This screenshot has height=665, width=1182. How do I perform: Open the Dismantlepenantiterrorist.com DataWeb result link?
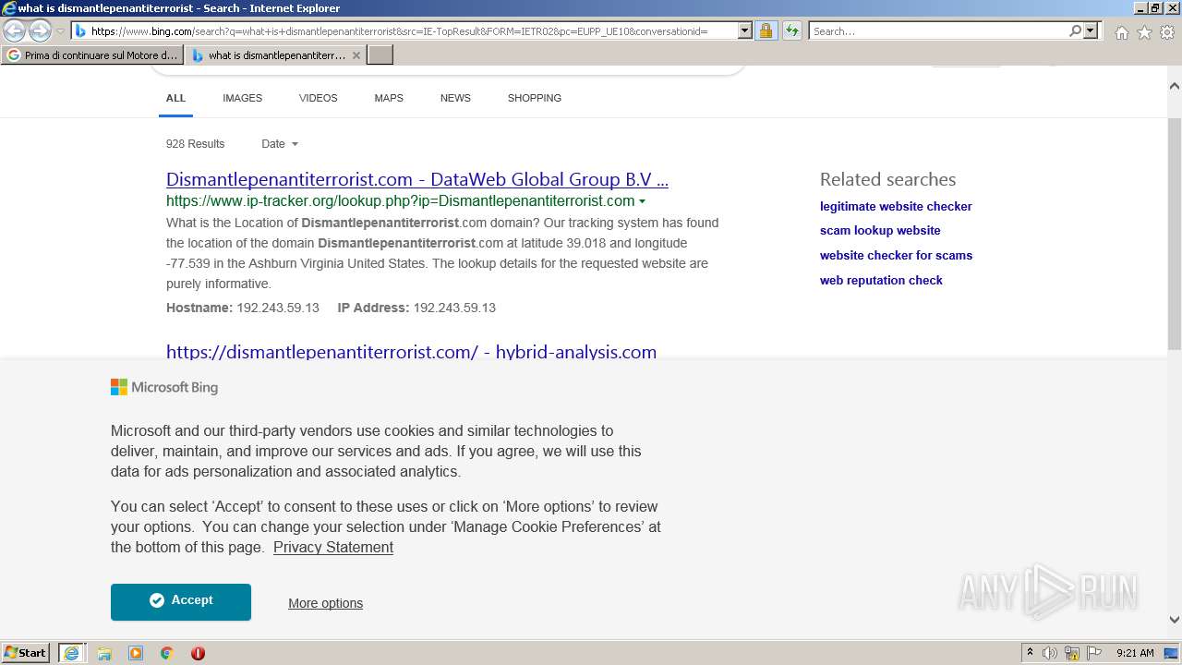417,179
